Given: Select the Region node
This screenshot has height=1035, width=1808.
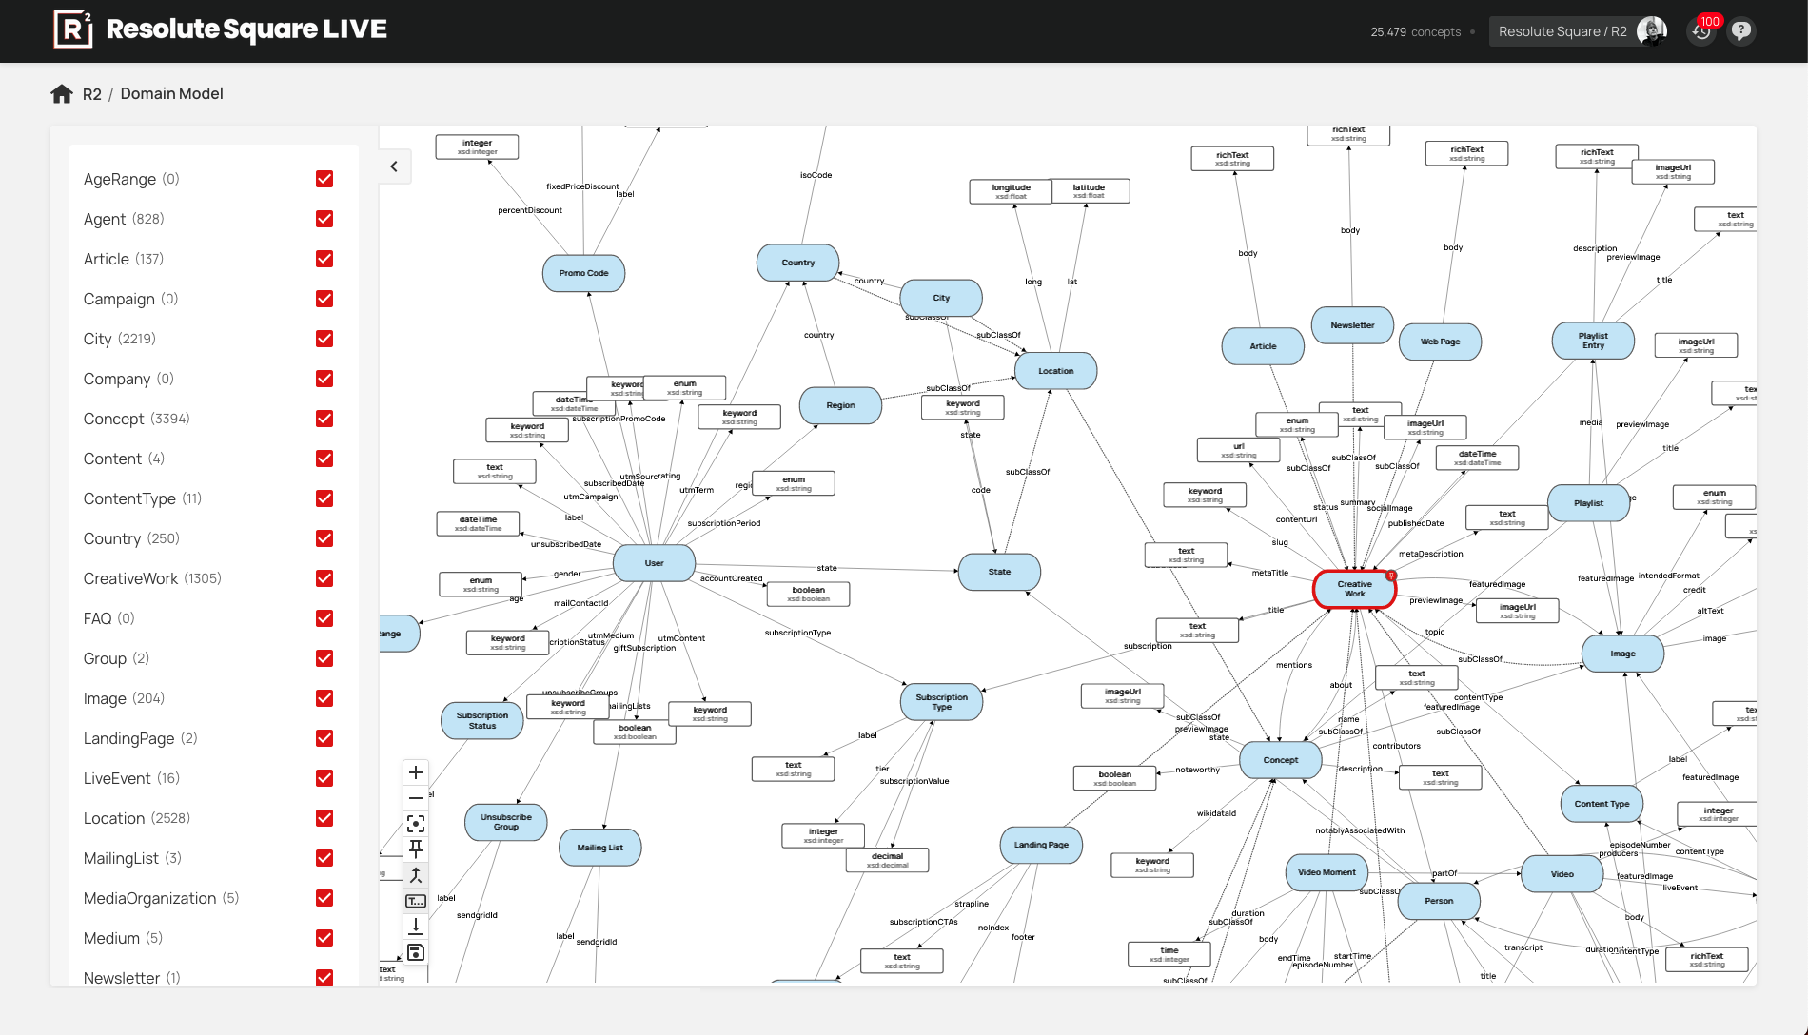Looking at the screenshot, I should 840,405.
